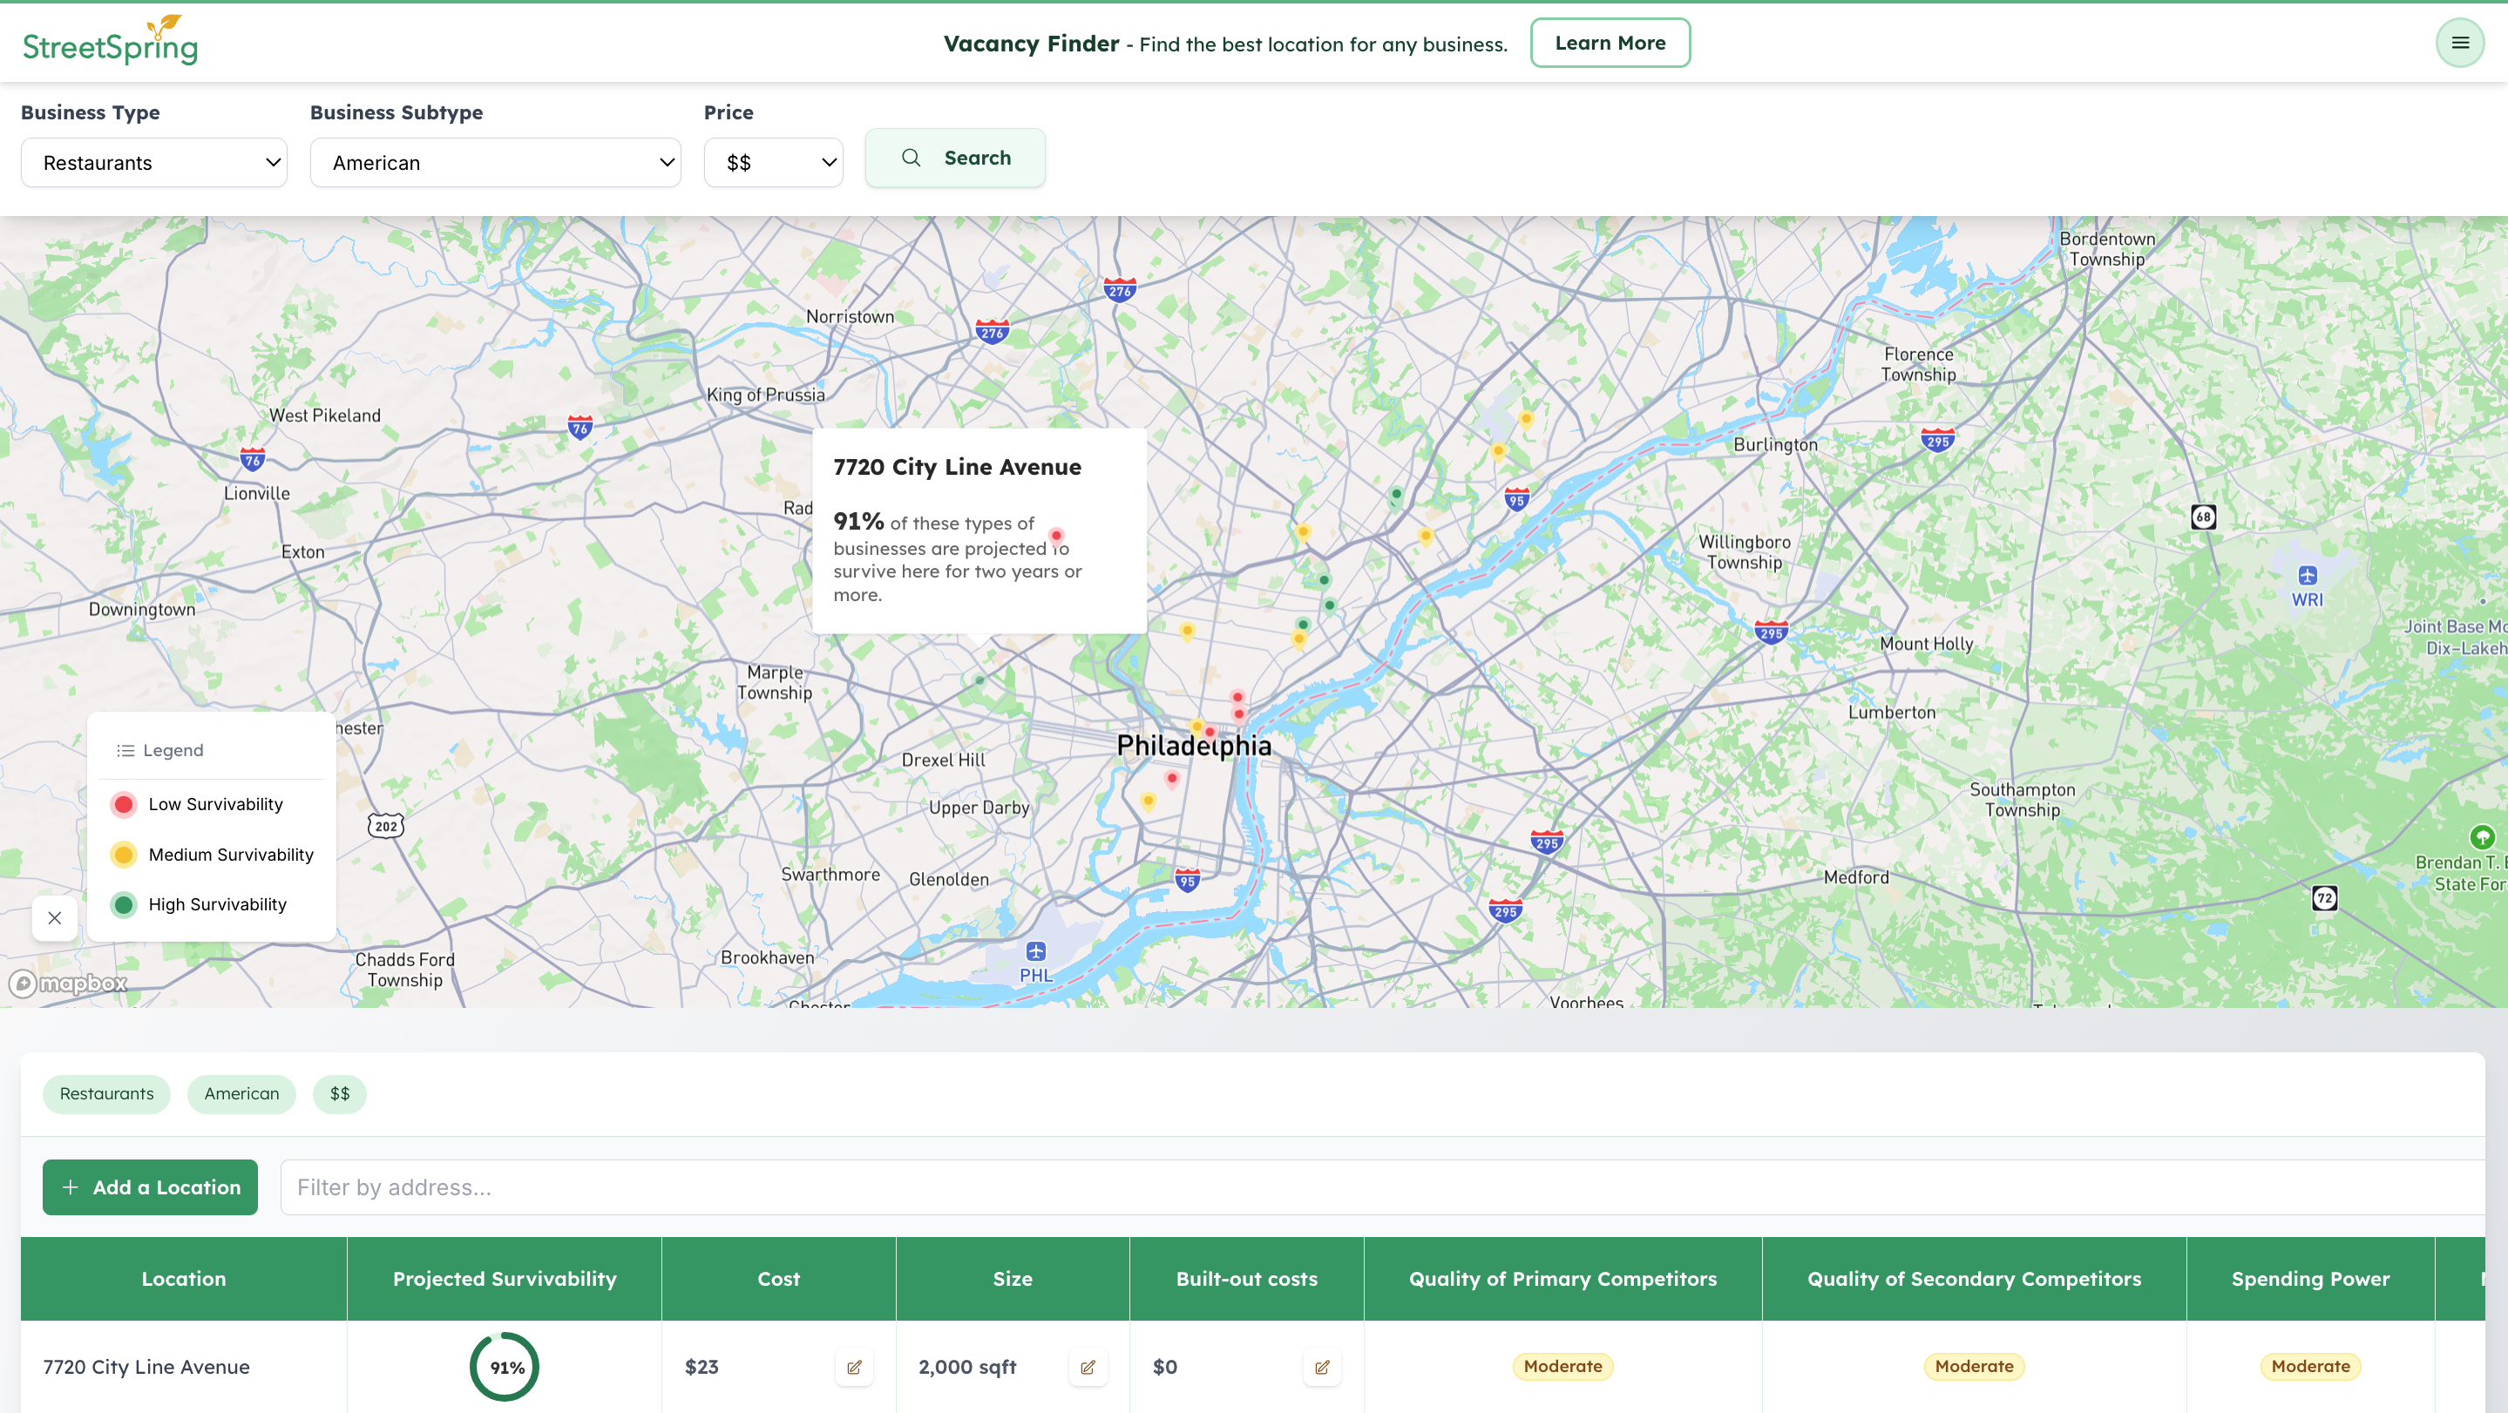Toggle the Medium Survivability legend marker
This screenshot has height=1413, width=2508.
point(124,855)
